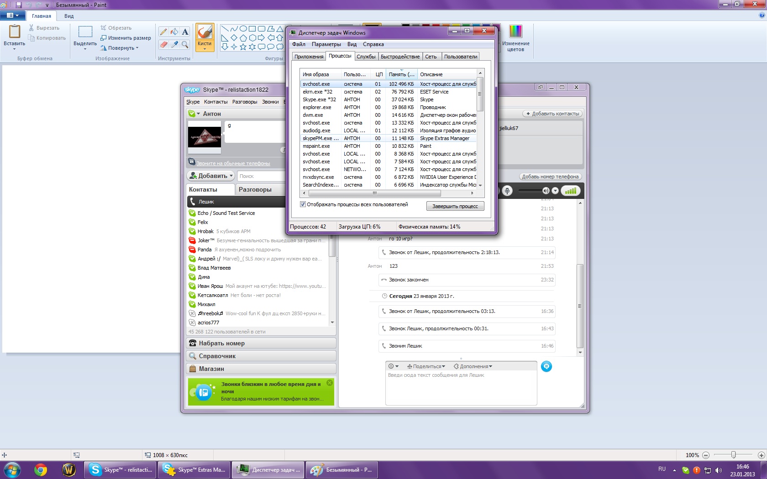Click the volume icon in system tray
Screen dimensions: 767x479
[719, 470]
